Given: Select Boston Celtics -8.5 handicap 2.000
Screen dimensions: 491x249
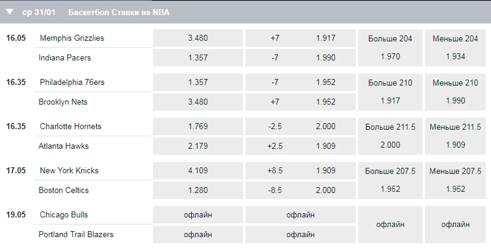Looking at the screenshot, I should tap(300, 190).
